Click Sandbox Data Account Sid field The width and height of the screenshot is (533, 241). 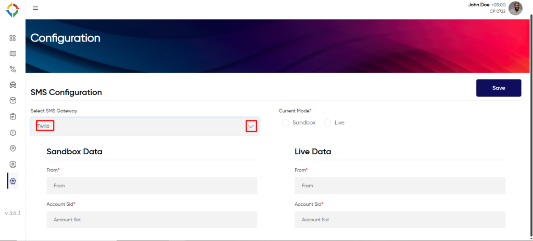(x=151, y=220)
